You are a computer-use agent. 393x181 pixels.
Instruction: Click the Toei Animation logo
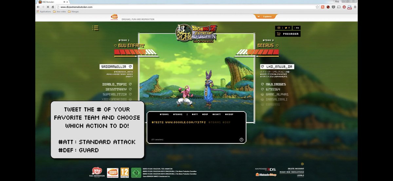click(97, 172)
